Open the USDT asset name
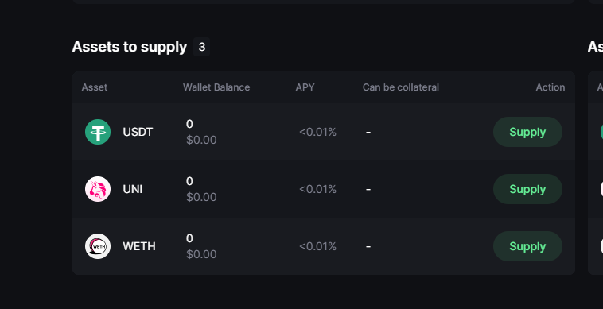This screenshot has width=603, height=309. pyautogui.click(x=138, y=132)
